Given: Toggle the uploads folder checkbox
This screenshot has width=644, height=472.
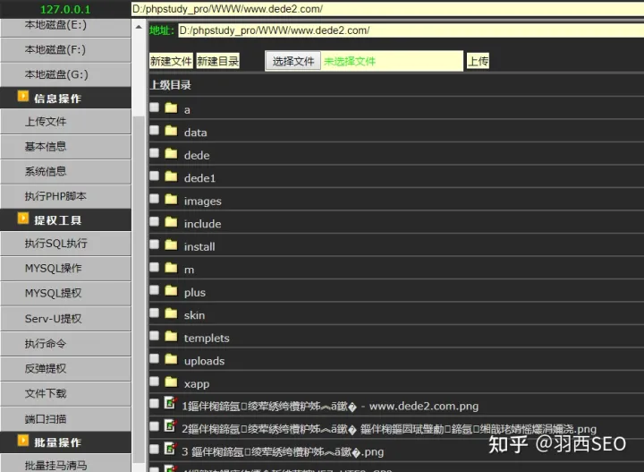Looking at the screenshot, I should (x=154, y=358).
